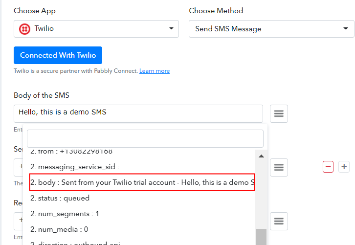Open the Learn more link
This screenshot has height=245, width=355.
(155, 71)
